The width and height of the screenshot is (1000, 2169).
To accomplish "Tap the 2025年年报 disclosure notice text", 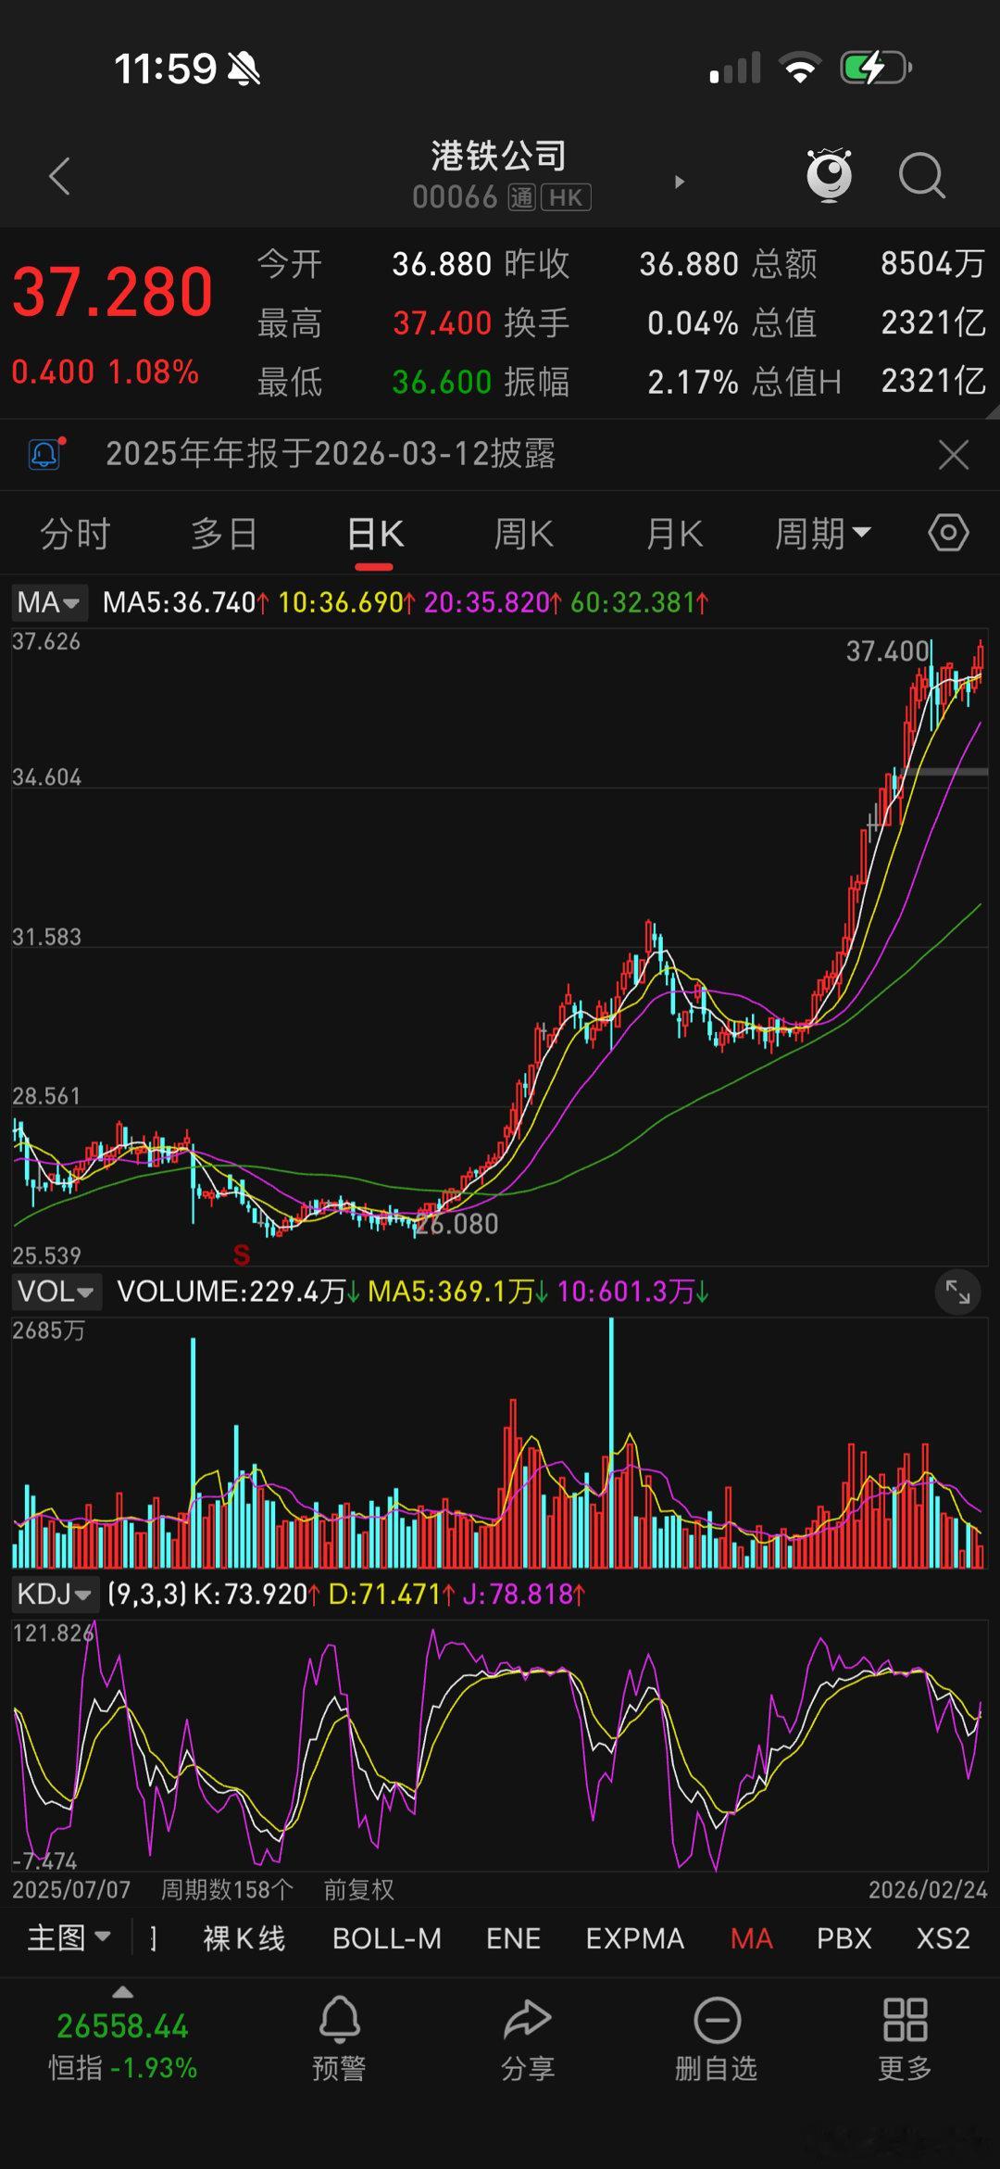I will [331, 454].
